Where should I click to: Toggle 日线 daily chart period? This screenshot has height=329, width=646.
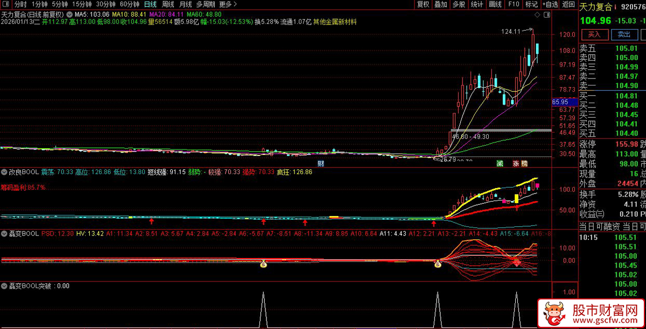pos(149,4)
